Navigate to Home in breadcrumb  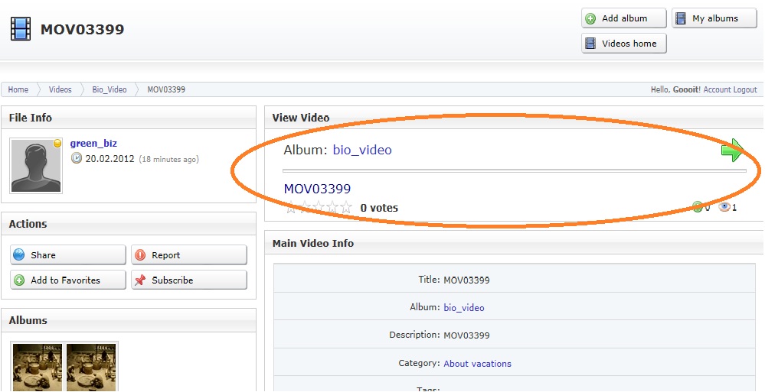[x=18, y=89]
